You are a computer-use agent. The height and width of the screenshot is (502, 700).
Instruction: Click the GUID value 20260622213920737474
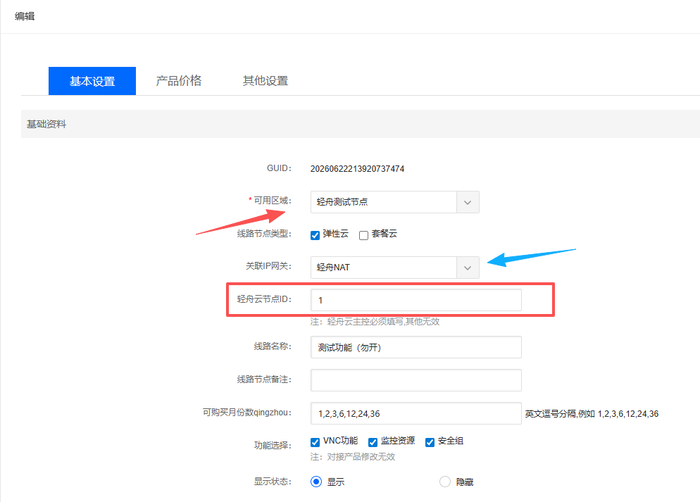point(357,169)
